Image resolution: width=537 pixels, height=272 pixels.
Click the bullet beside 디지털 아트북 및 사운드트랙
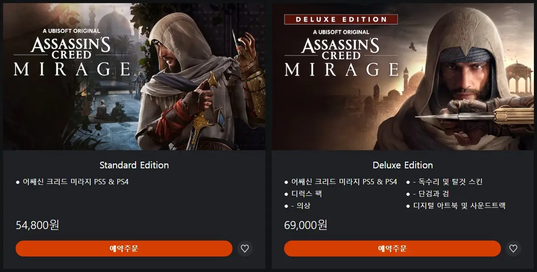pyautogui.click(x=407, y=206)
